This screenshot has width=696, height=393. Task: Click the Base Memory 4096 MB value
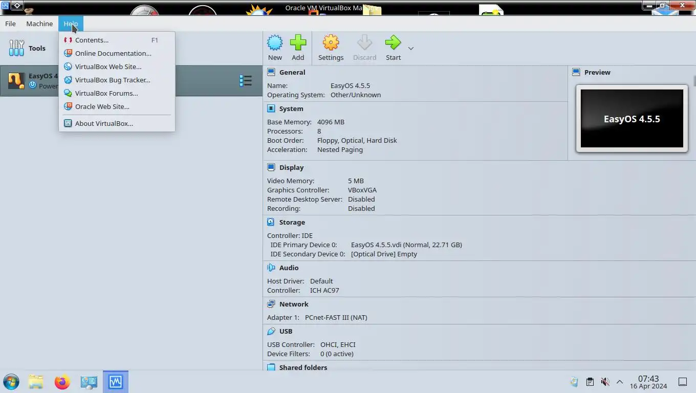point(331,122)
